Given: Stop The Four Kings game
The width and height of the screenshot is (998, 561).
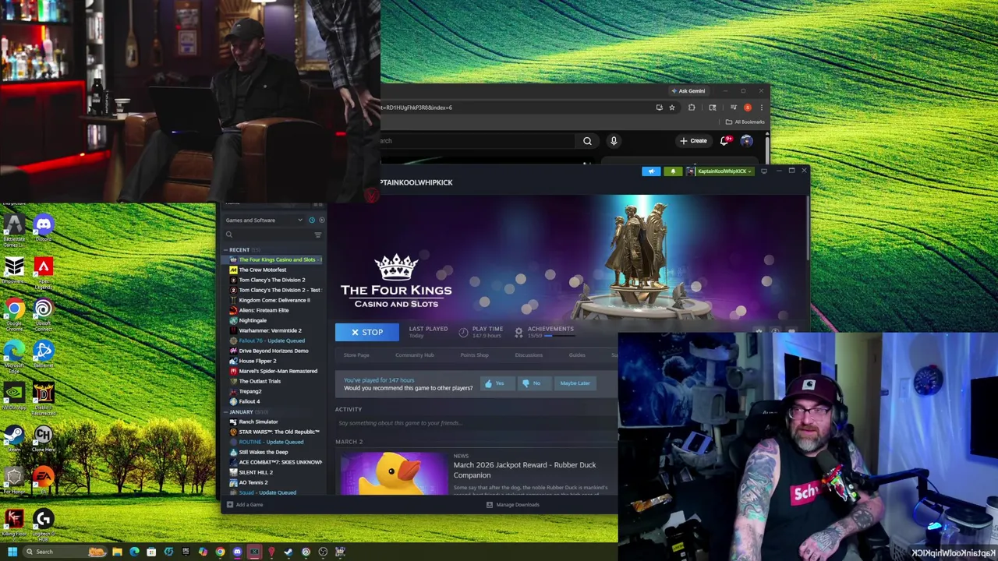Looking at the screenshot, I should tap(367, 333).
